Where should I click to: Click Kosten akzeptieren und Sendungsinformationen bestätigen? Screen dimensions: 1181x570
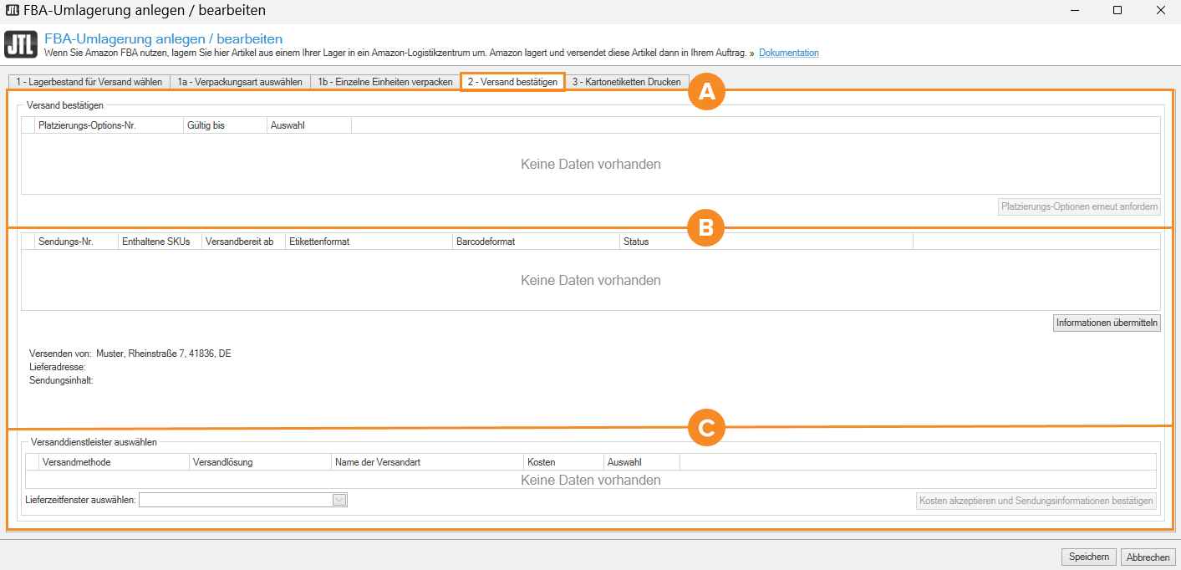[x=1036, y=501]
